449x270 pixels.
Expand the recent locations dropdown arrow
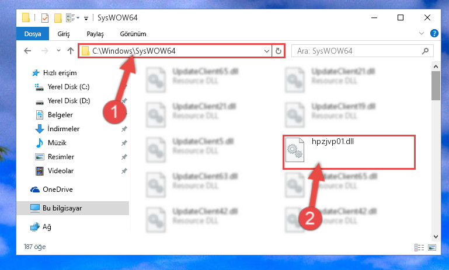coord(58,51)
